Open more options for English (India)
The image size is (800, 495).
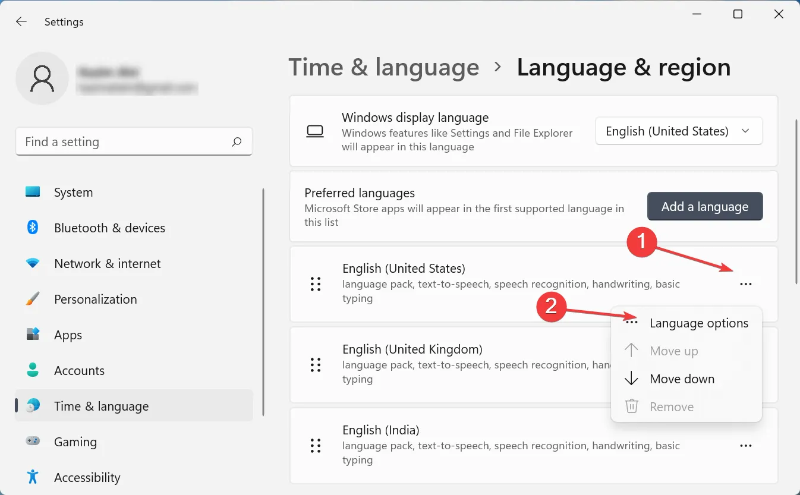(745, 446)
